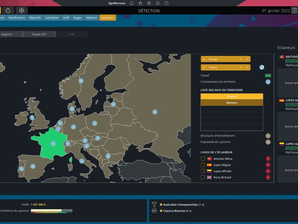Open the Australian championships objective
The height and width of the screenshot is (224, 298).
point(180,205)
